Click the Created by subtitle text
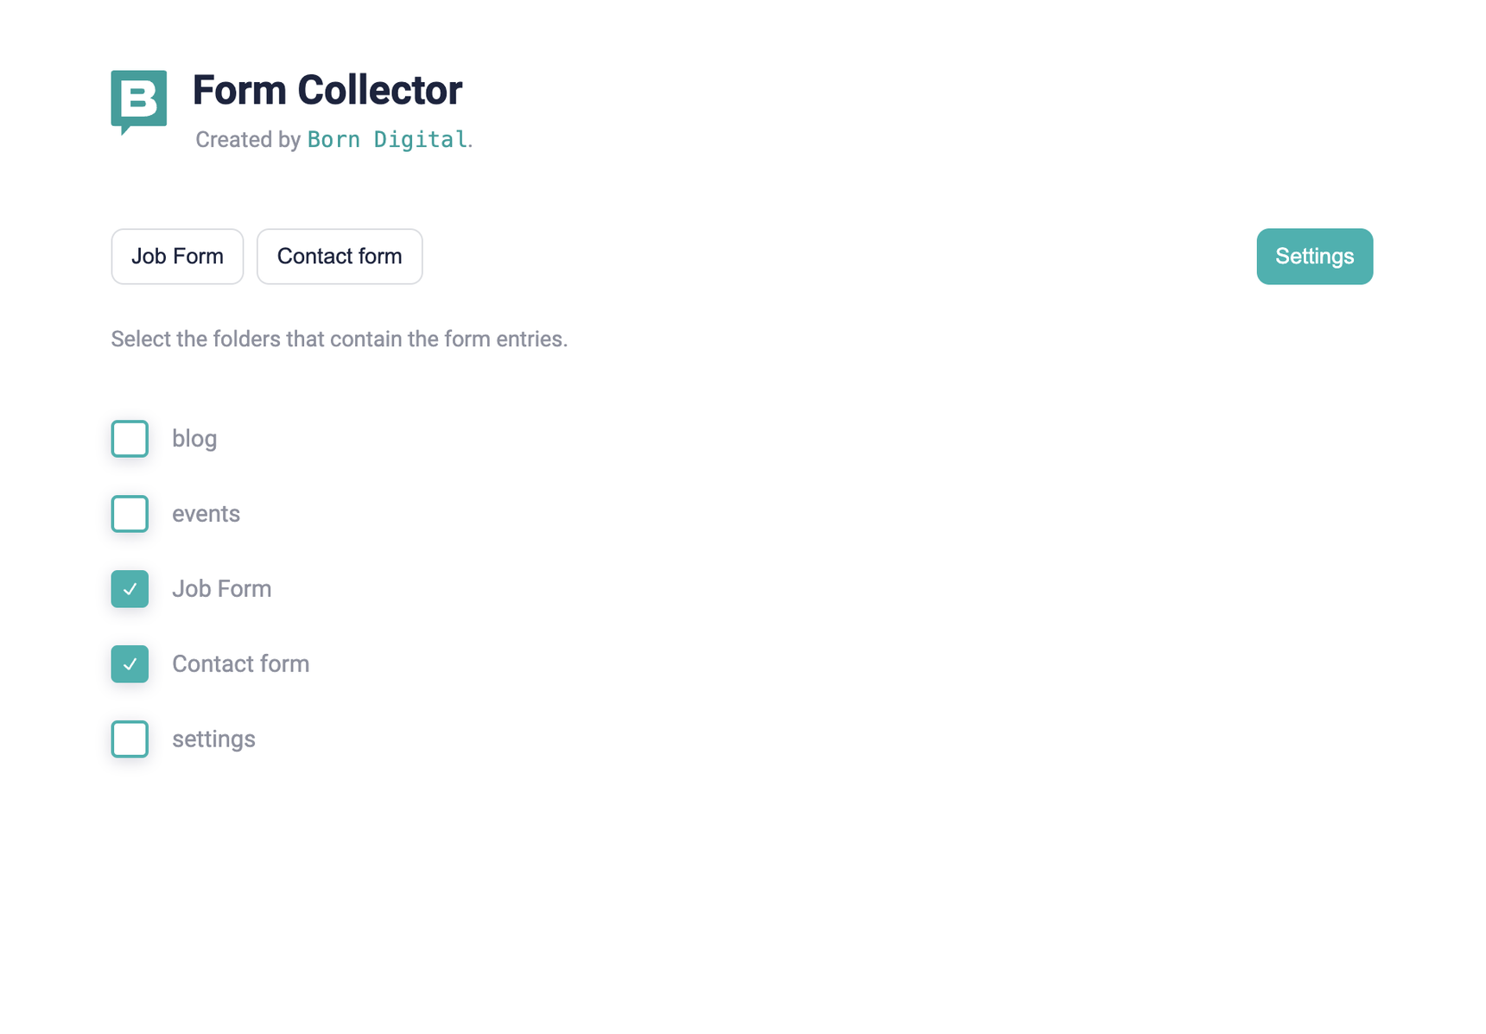Screen dimensions: 1486x1034 (x=244, y=139)
